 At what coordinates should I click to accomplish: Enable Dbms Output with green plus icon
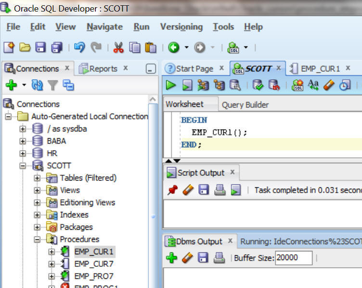[x=171, y=258]
